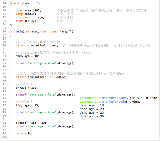Click the long number member line
Screen dimensions: 160x141
coord(26,14)
